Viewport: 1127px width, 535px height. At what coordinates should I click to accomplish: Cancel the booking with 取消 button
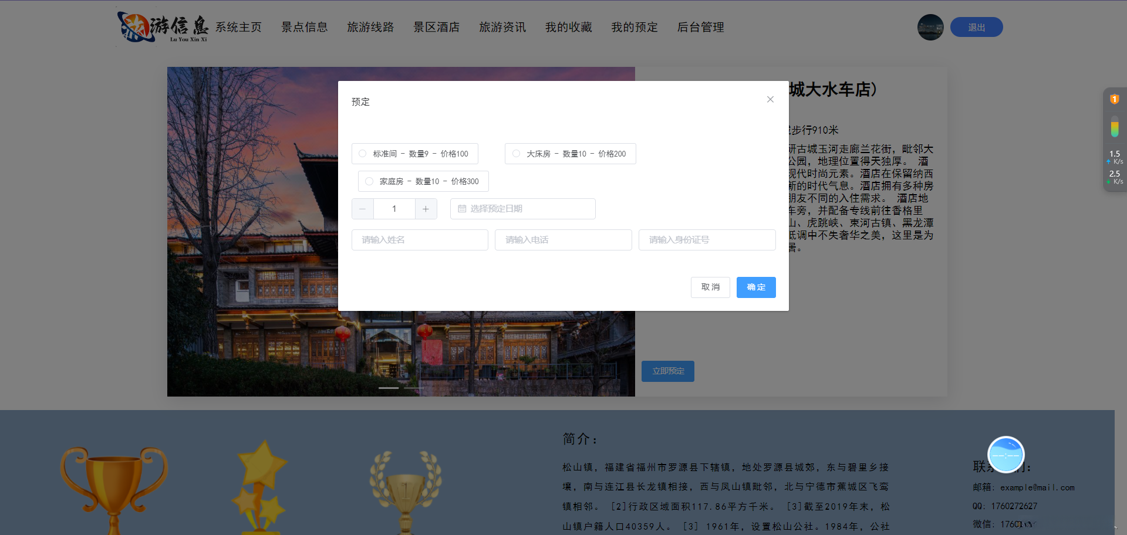710,287
